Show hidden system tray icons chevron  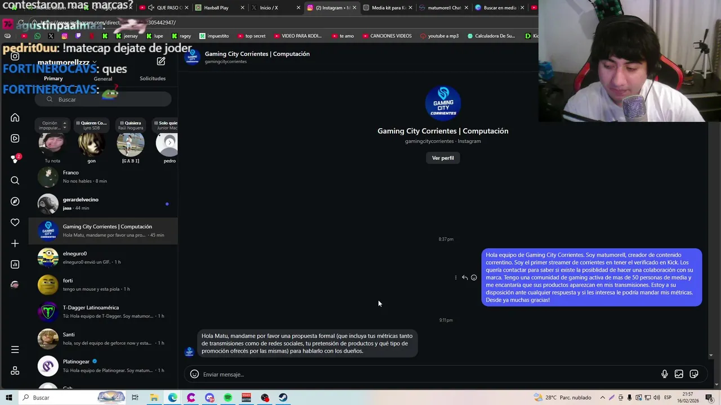603,398
